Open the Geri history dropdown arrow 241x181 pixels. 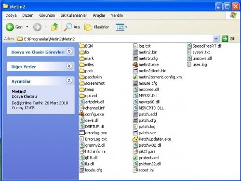point(27,27)
